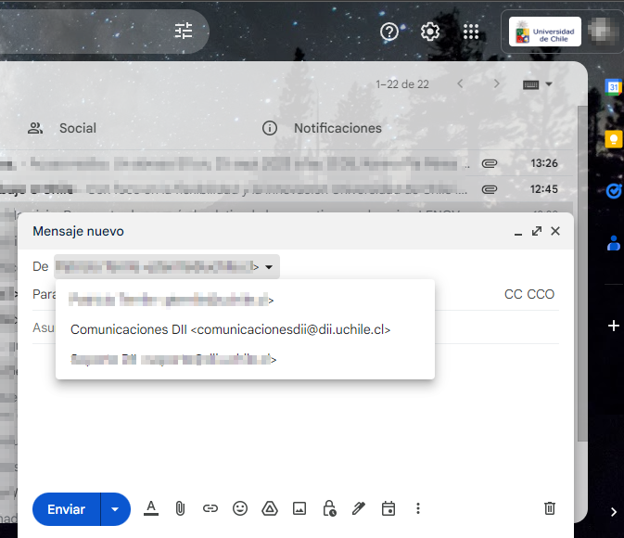The width and height of the screenshot is (624, 538).
Task: Open more send options arrow
Action: [115, 509]
